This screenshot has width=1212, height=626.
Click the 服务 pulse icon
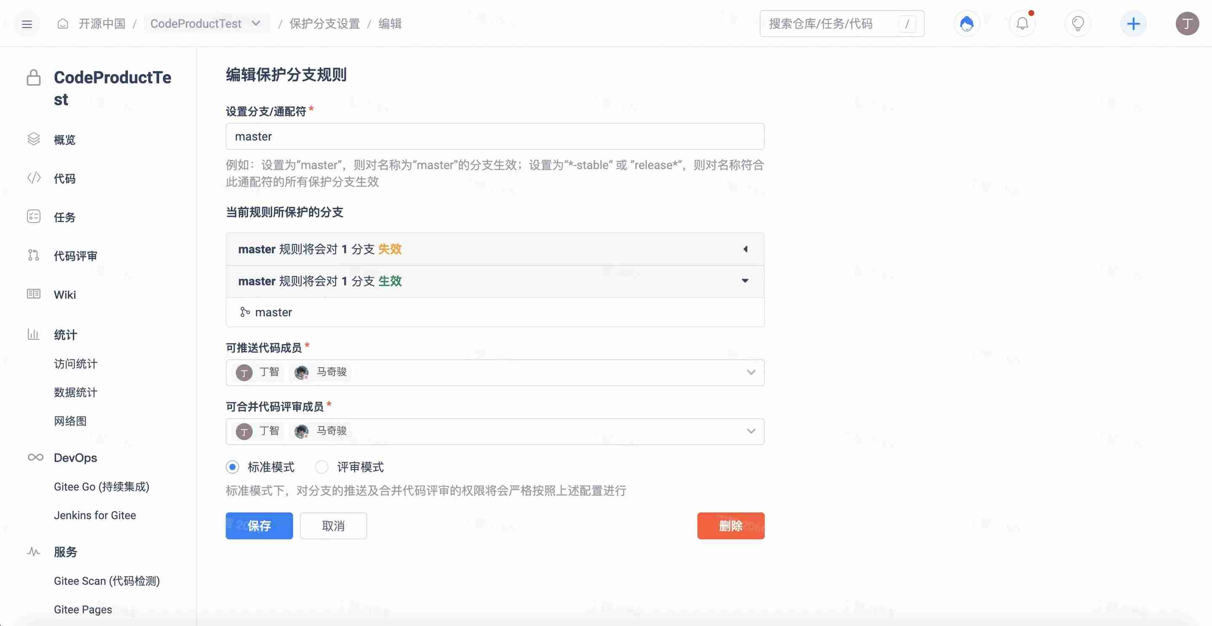[x=33, y=551]
